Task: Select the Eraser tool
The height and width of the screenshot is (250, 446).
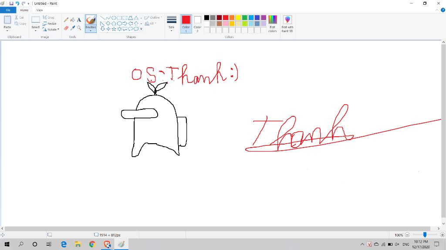Action: coord(66,28)
